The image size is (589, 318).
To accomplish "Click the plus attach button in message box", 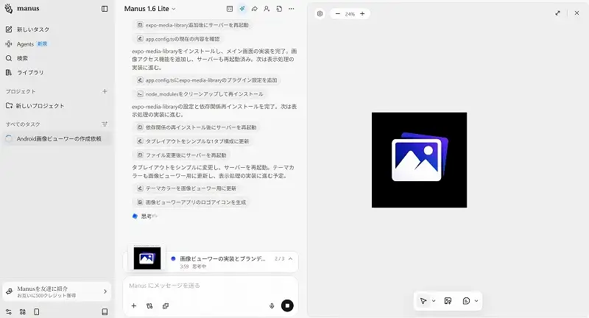I will coord(134,305).
